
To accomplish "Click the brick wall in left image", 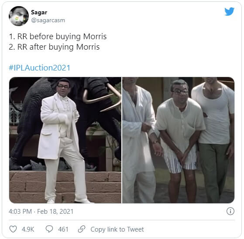I will coord(65,187).
